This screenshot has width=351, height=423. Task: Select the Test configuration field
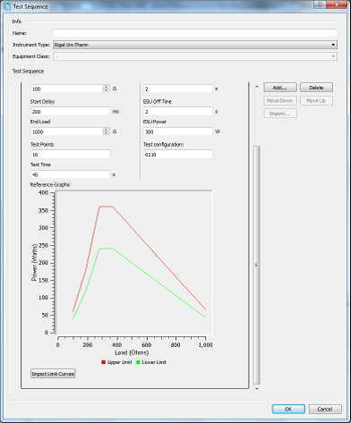(178, 155)
